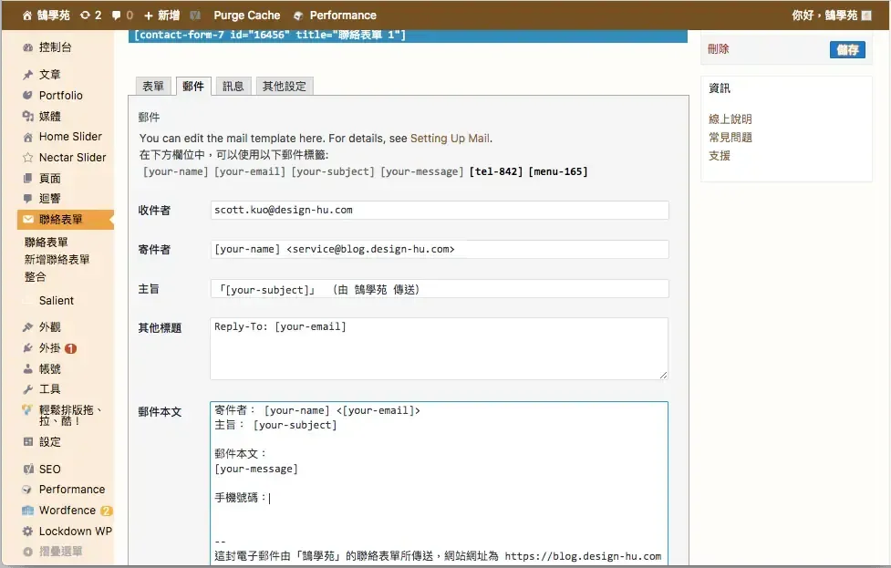Open the updates icon showing 2
The height and width of the screenshot is (568, 891).
90,15
